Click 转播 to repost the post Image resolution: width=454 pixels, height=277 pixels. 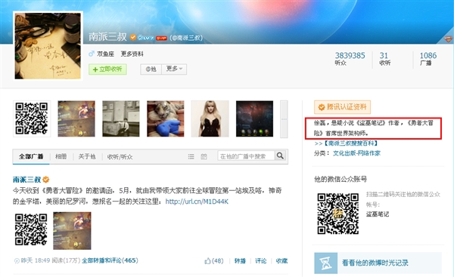pos(240,261)
